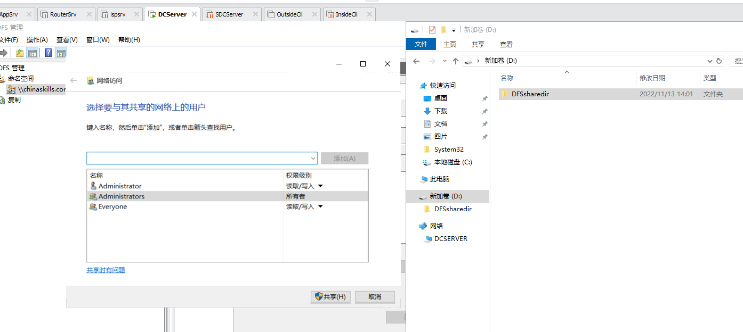Open the recent locations dropdown in Explorer
Image resolution: width=743 pixels, height=332 pixels.
pyautogui.click(x=445, y=61)
